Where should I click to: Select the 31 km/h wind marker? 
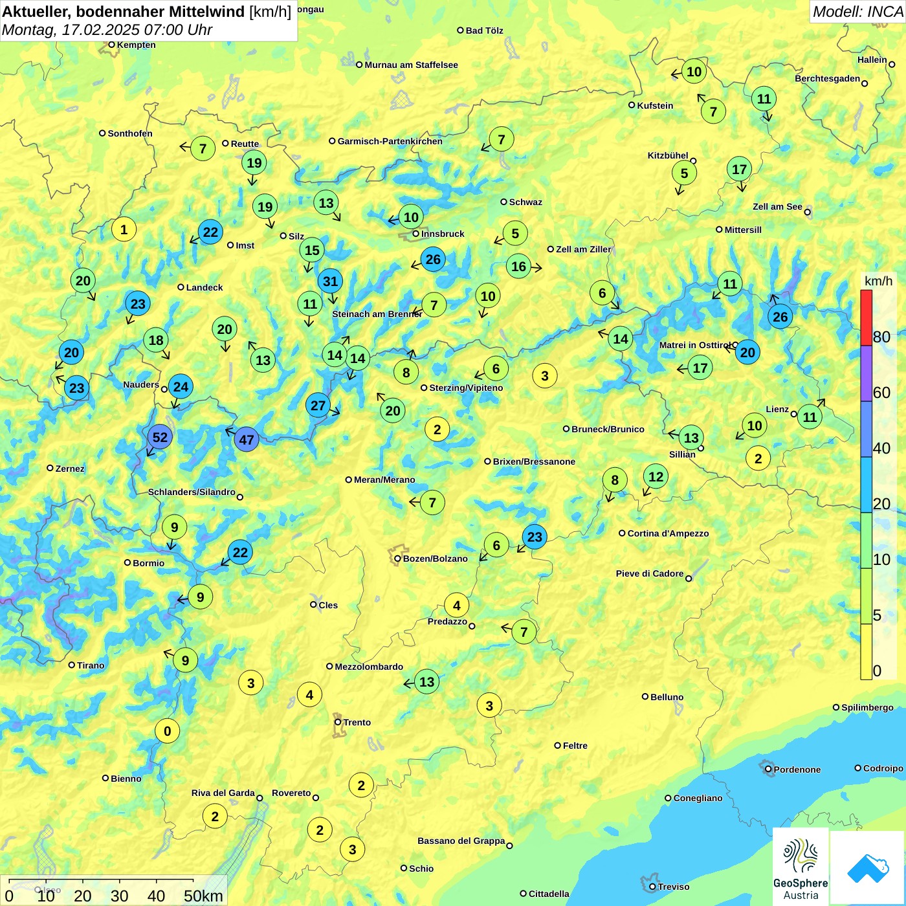[330, 281]
